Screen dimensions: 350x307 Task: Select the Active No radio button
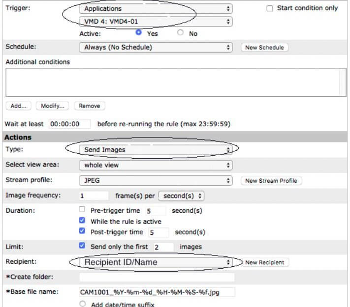180,32
